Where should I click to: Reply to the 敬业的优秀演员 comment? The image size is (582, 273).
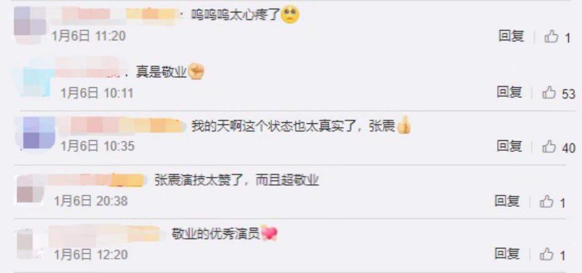click(507, 253)
